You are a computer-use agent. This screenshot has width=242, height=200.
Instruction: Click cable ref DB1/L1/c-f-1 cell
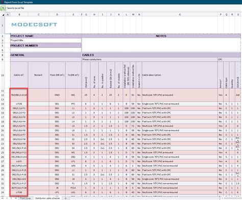(x=19, y=108)
